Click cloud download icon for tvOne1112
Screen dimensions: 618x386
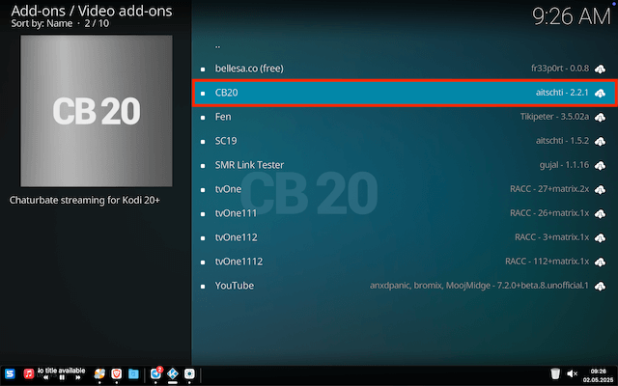(600, 262)
